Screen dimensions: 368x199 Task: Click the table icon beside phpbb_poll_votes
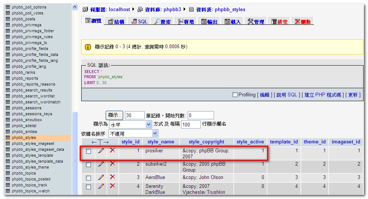(8, 13)
